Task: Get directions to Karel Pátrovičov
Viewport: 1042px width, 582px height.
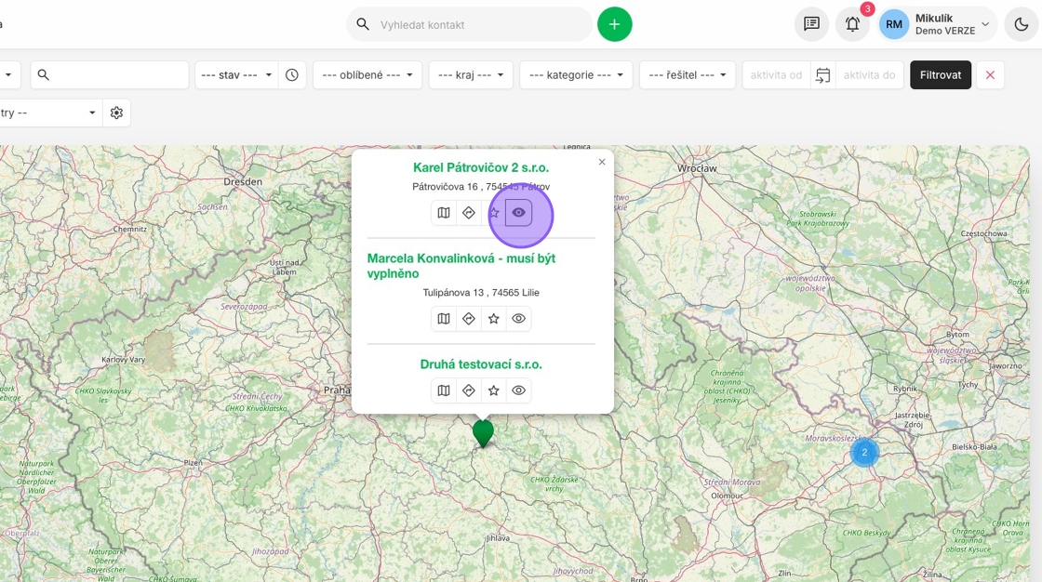Action: pyautogui.click(x=469, y=213)
